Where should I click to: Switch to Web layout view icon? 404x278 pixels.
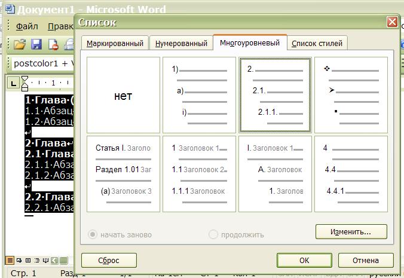[x=19, y=260]
